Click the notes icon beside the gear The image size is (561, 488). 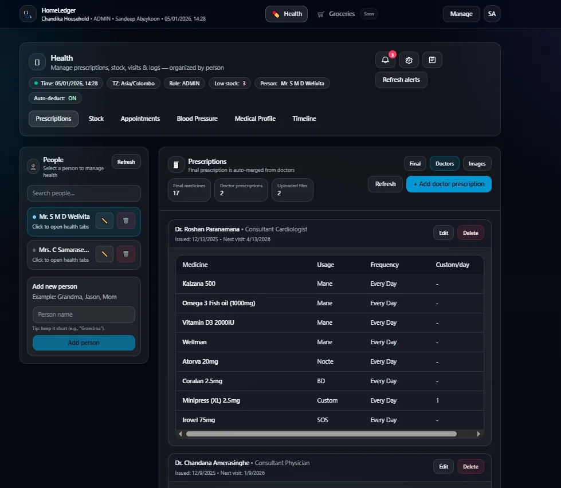pyautogui.click(x=432, y=60)
